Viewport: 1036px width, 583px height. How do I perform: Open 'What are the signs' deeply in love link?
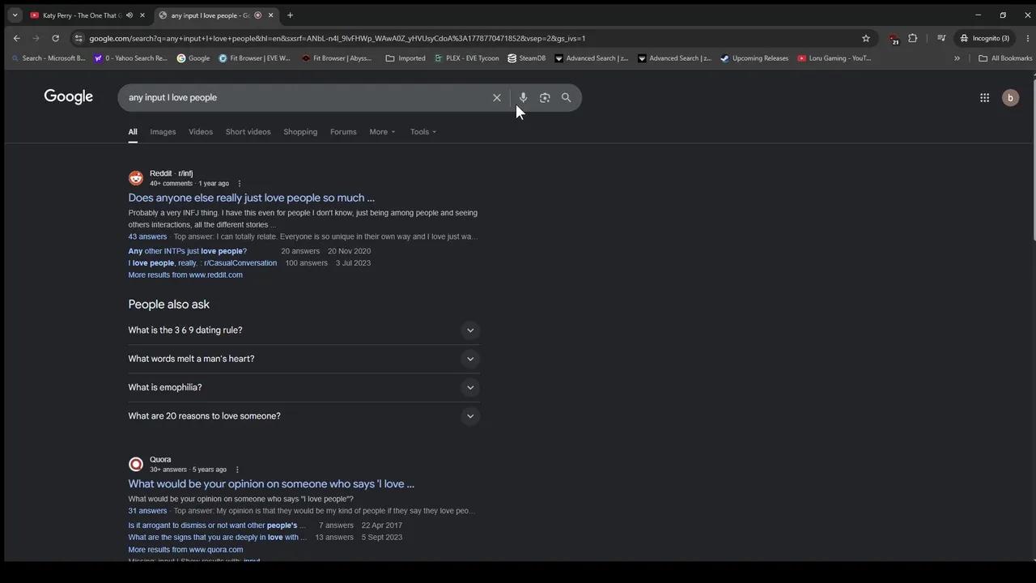(217, 538)
